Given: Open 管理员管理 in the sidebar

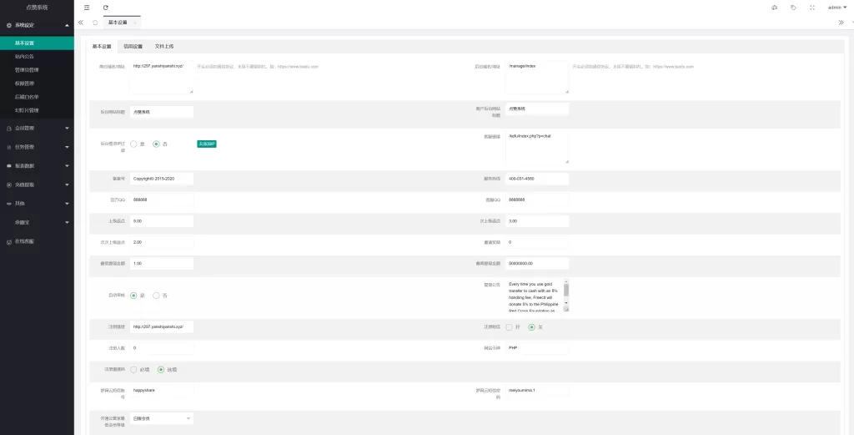Looking at the screenshot, I should [x=28, y=69].
